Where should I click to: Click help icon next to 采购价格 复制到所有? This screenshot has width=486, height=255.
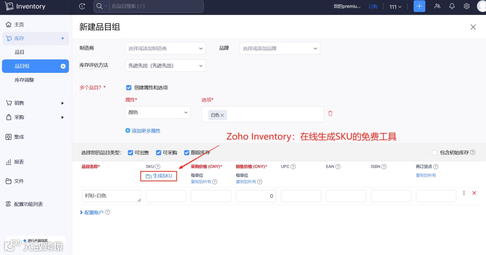click(215, 182)
